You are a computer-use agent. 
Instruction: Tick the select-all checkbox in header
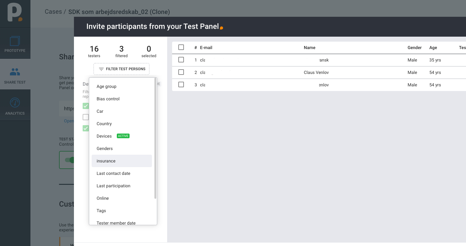[181, 47]
